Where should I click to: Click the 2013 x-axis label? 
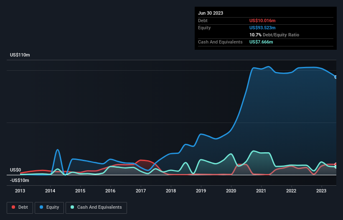(x=20, y=191)
